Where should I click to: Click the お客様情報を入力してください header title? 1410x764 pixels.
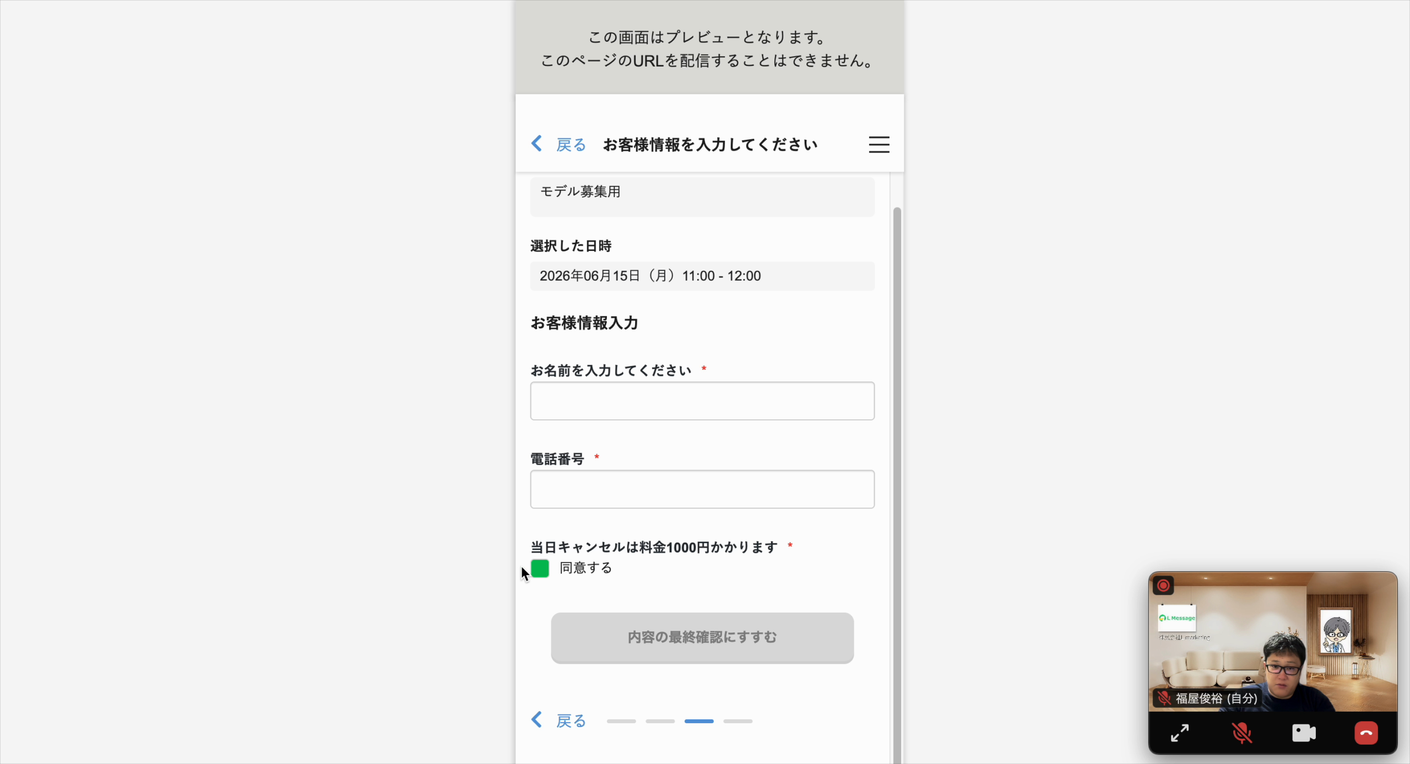(710, 145)
